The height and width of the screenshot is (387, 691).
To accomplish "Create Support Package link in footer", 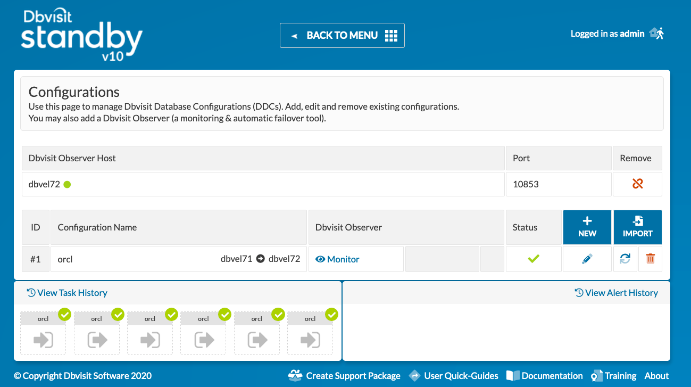I will [x=344, y=376].
